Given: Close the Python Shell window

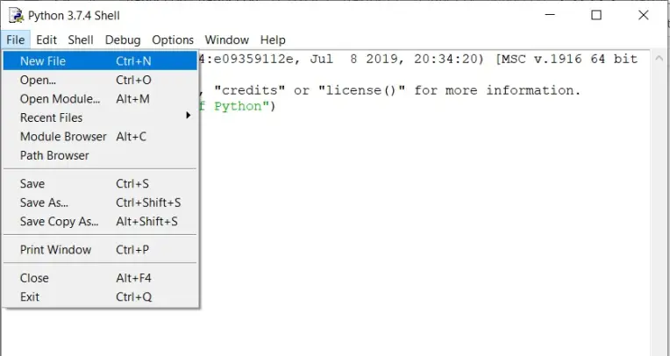Looking at the screenshot, I should click(644, 16).
